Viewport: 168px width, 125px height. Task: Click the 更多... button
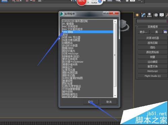[x=143, y=32]
